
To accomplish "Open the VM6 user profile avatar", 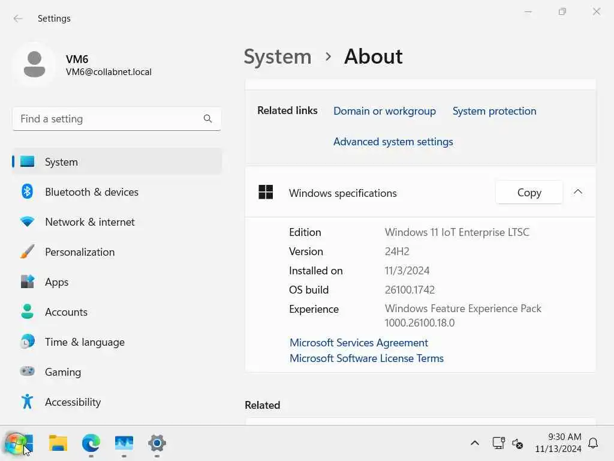I will click(34, 65).
